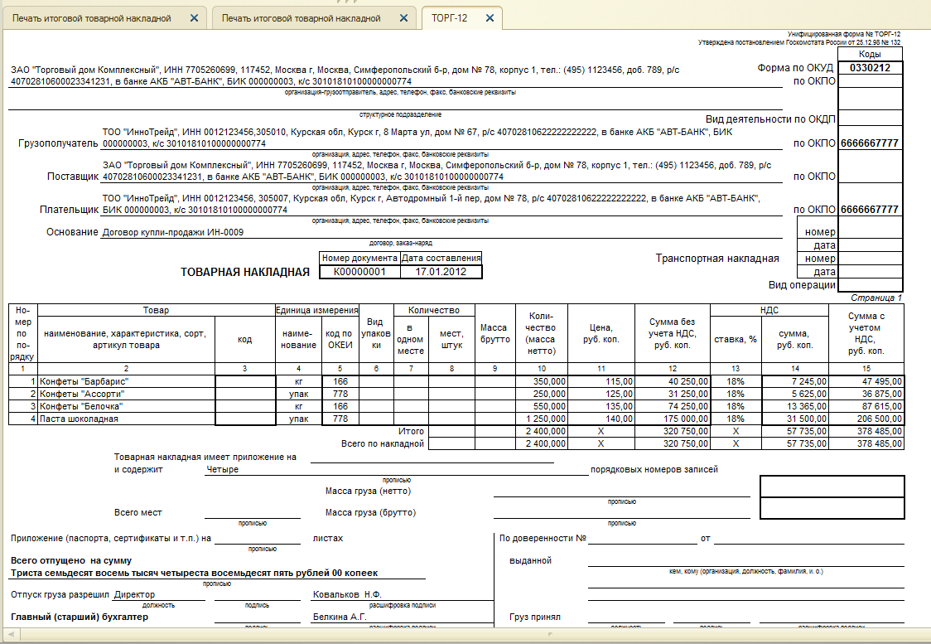Image resolution: width=931 pixels, height=644 pixels.
Task: Click the horizontal scrollbar's left arrow
Action: pyautogui.click(x=12, y=635)
